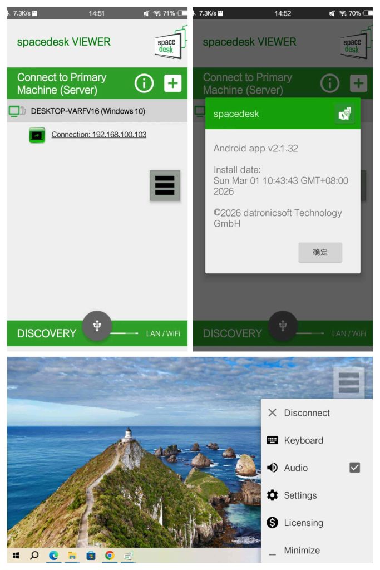This screenshot has height=570, width=380.
Task: Click Android app v2.1.32 text
Action: tap(256, 148)
